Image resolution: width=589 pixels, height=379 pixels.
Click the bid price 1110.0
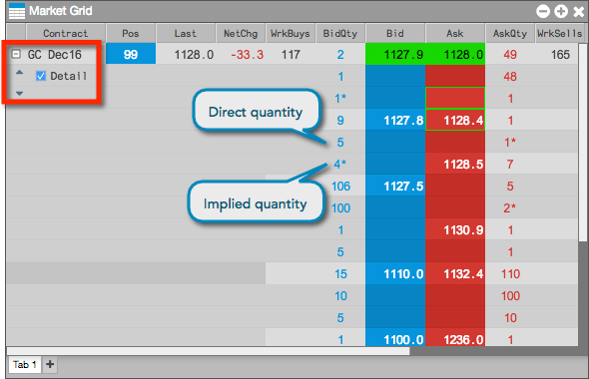395,273
